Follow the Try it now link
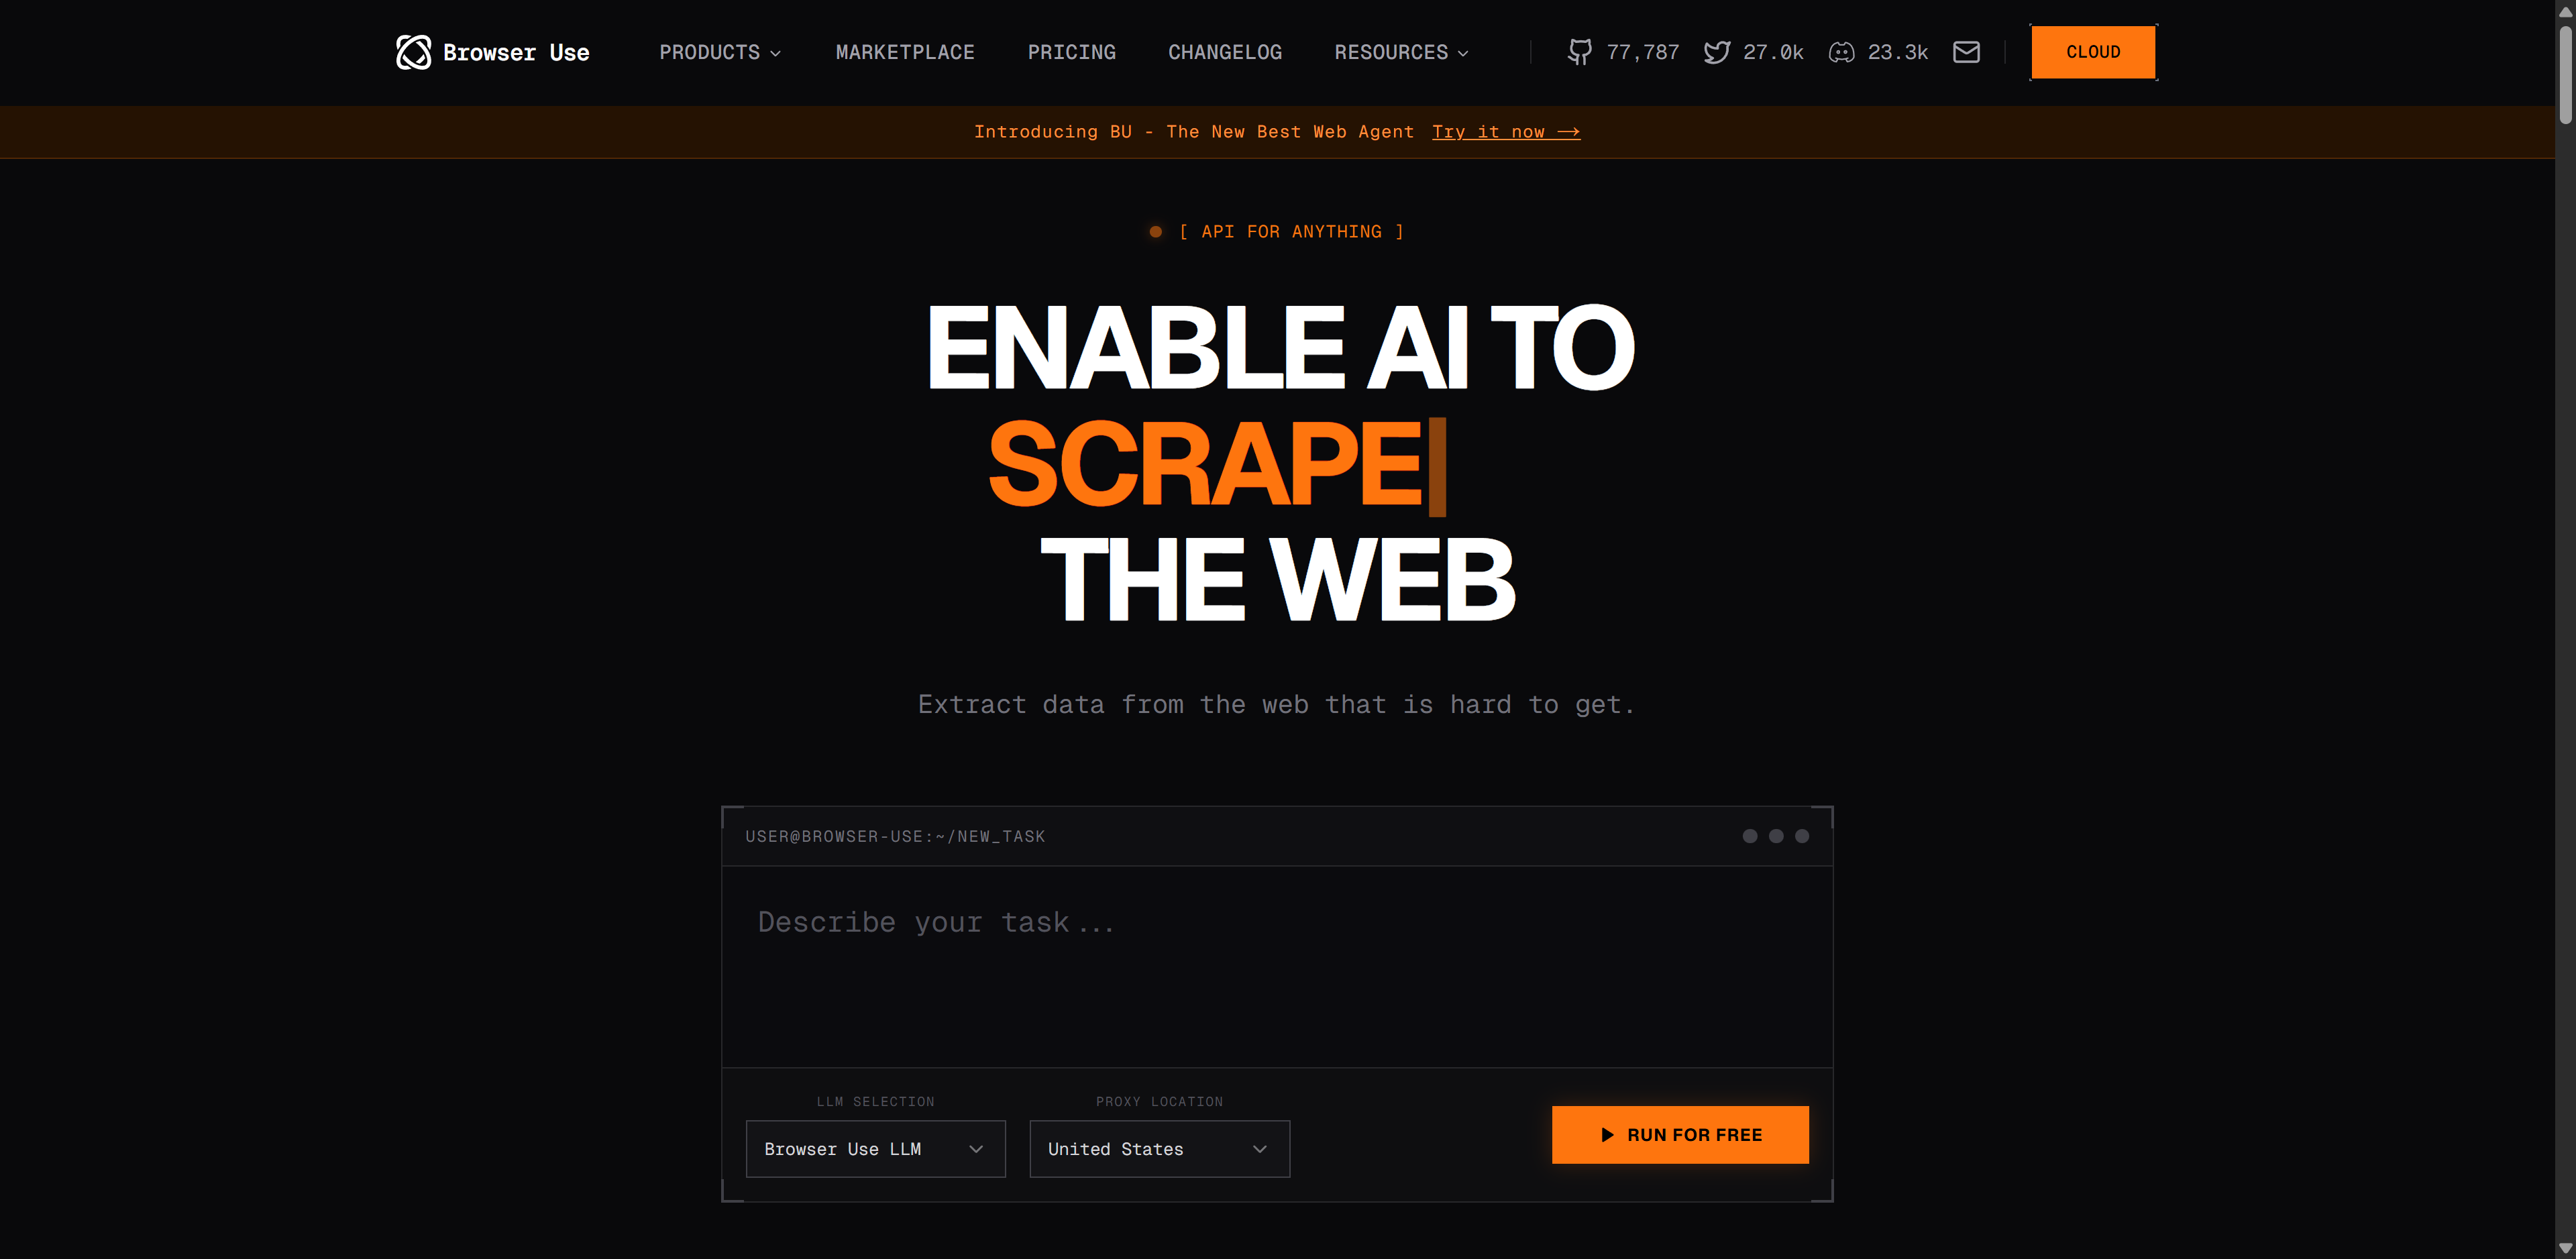Screen dimensions: 2576x1259 click(x=1506, y=132)
